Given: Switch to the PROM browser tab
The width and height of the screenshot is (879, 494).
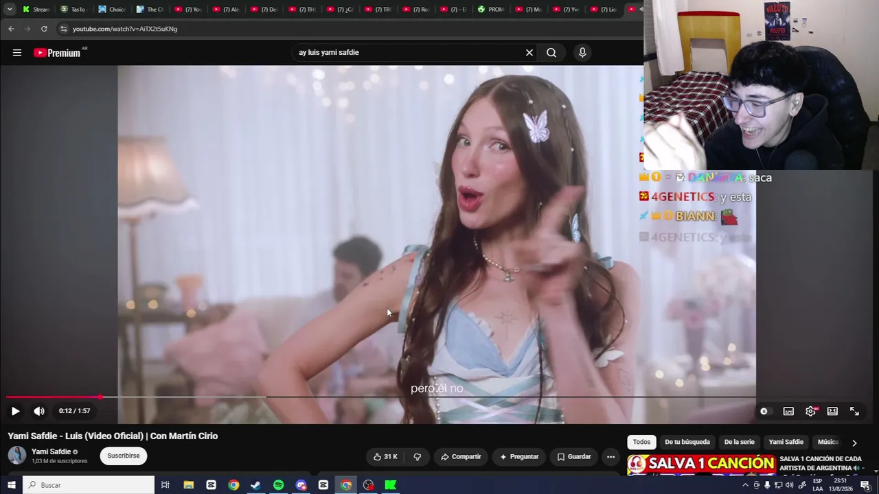Looking at the screenshot, I should pos(491,10).
